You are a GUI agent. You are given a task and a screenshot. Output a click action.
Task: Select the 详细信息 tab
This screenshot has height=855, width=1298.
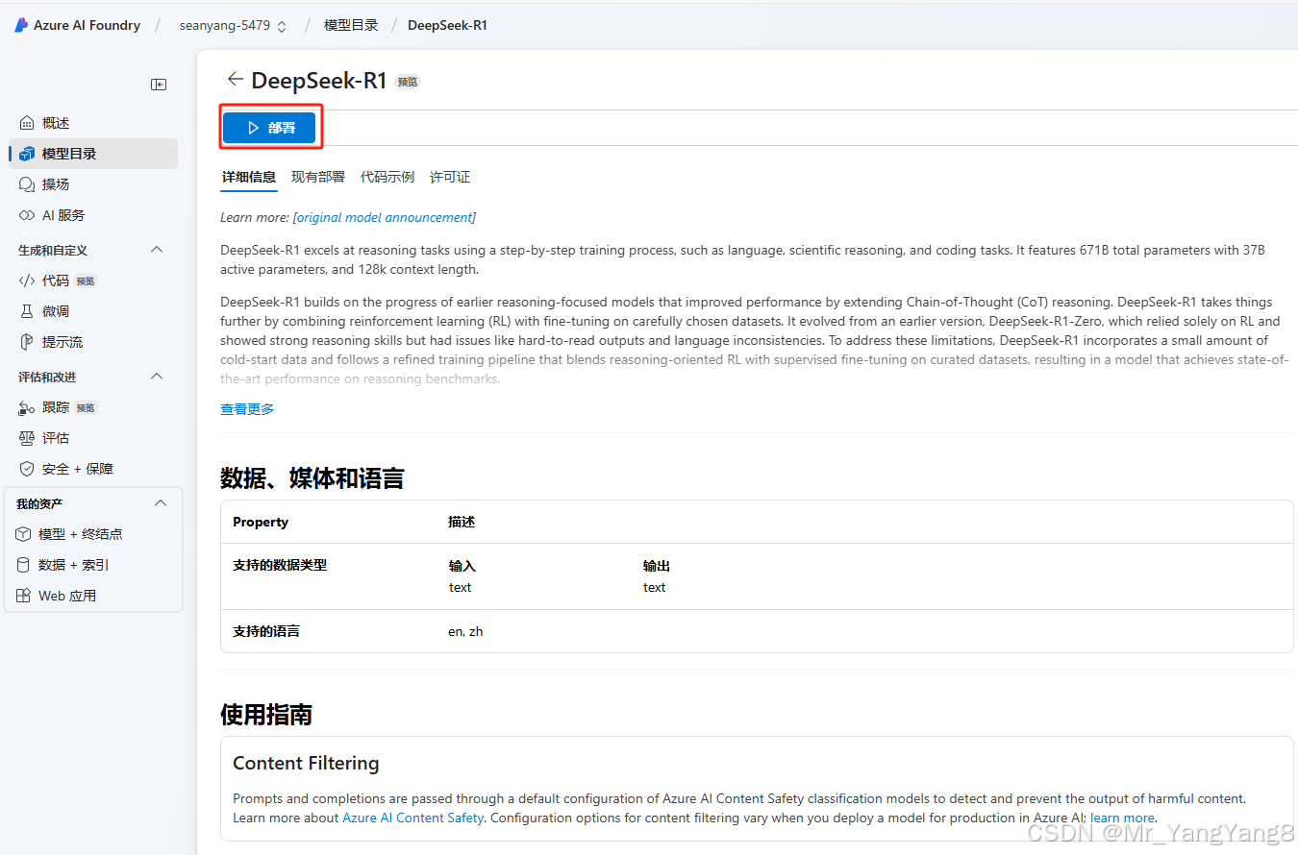pyautogui.click(x=249, y=177)
